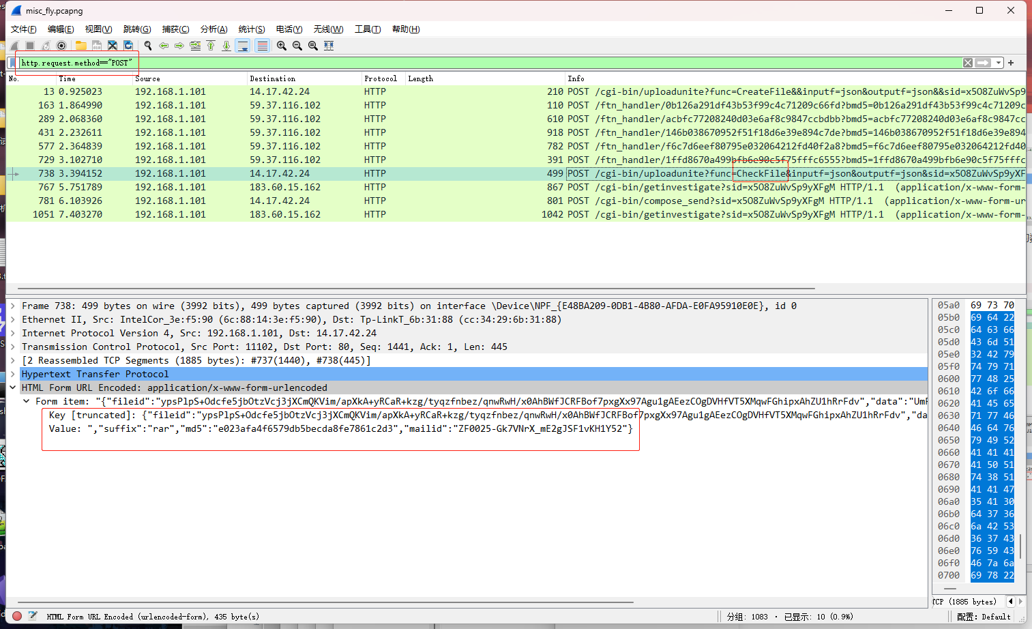Reset text to normal size
1032x629 pixels.
click(x=313, y=46)
